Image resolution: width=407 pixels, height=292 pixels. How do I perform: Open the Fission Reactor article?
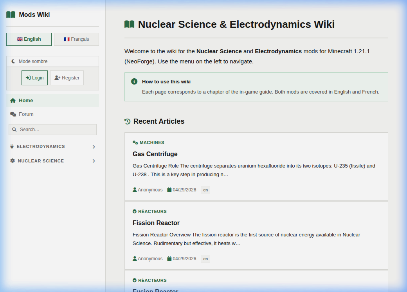(x=156, y=223)
